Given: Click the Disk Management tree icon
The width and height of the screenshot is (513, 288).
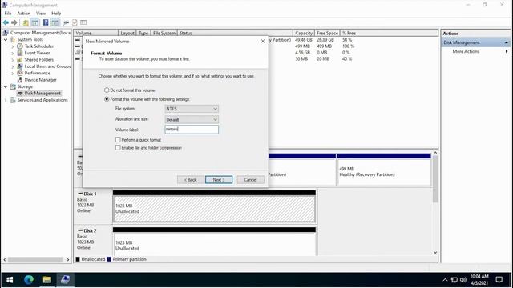Looking at the screenshot, I should pos(19,94).
